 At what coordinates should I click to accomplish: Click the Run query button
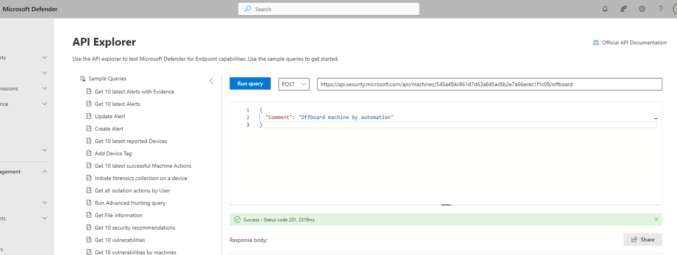pyautogui.click(x=250, y=83)
